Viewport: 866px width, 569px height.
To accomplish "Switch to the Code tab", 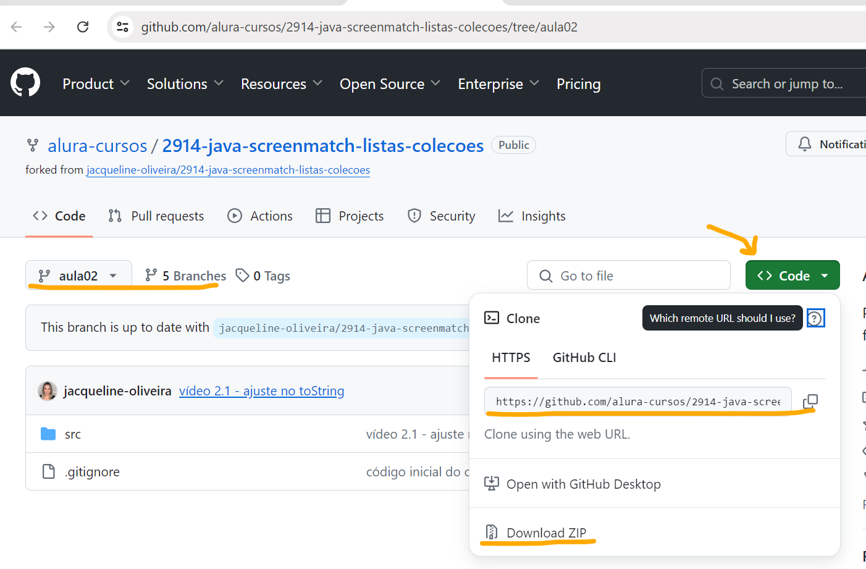I will 59,216.
